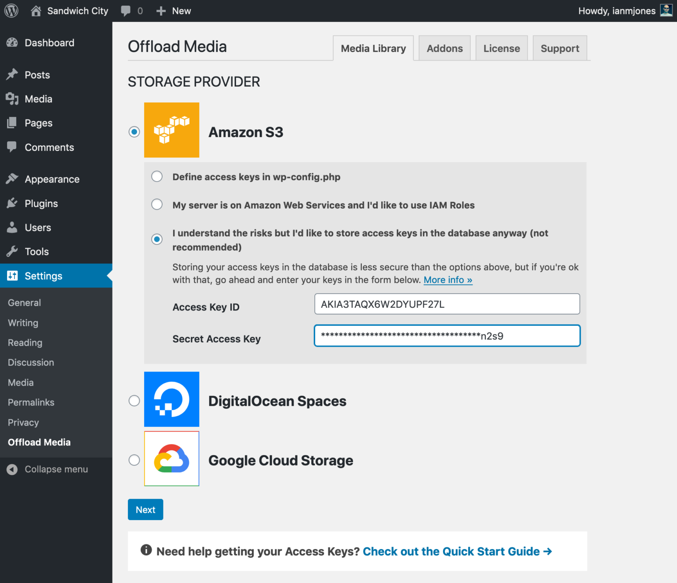Click the Collapse menu arrow icon
The width and height of the screenshot is (677, 583).
point(12,469)
